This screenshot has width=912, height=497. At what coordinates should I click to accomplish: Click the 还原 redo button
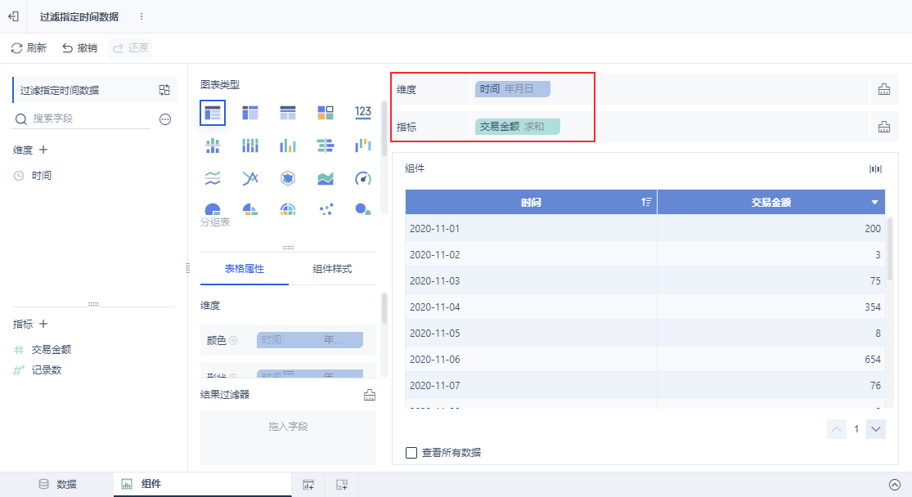coord(130,47)
